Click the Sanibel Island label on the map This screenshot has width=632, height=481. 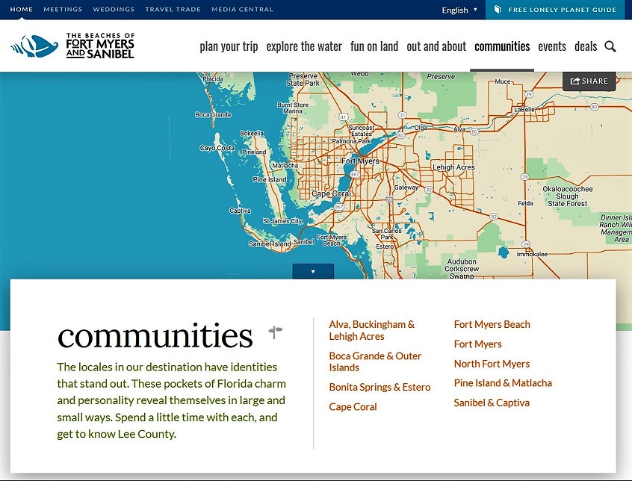tap(270, 243)
